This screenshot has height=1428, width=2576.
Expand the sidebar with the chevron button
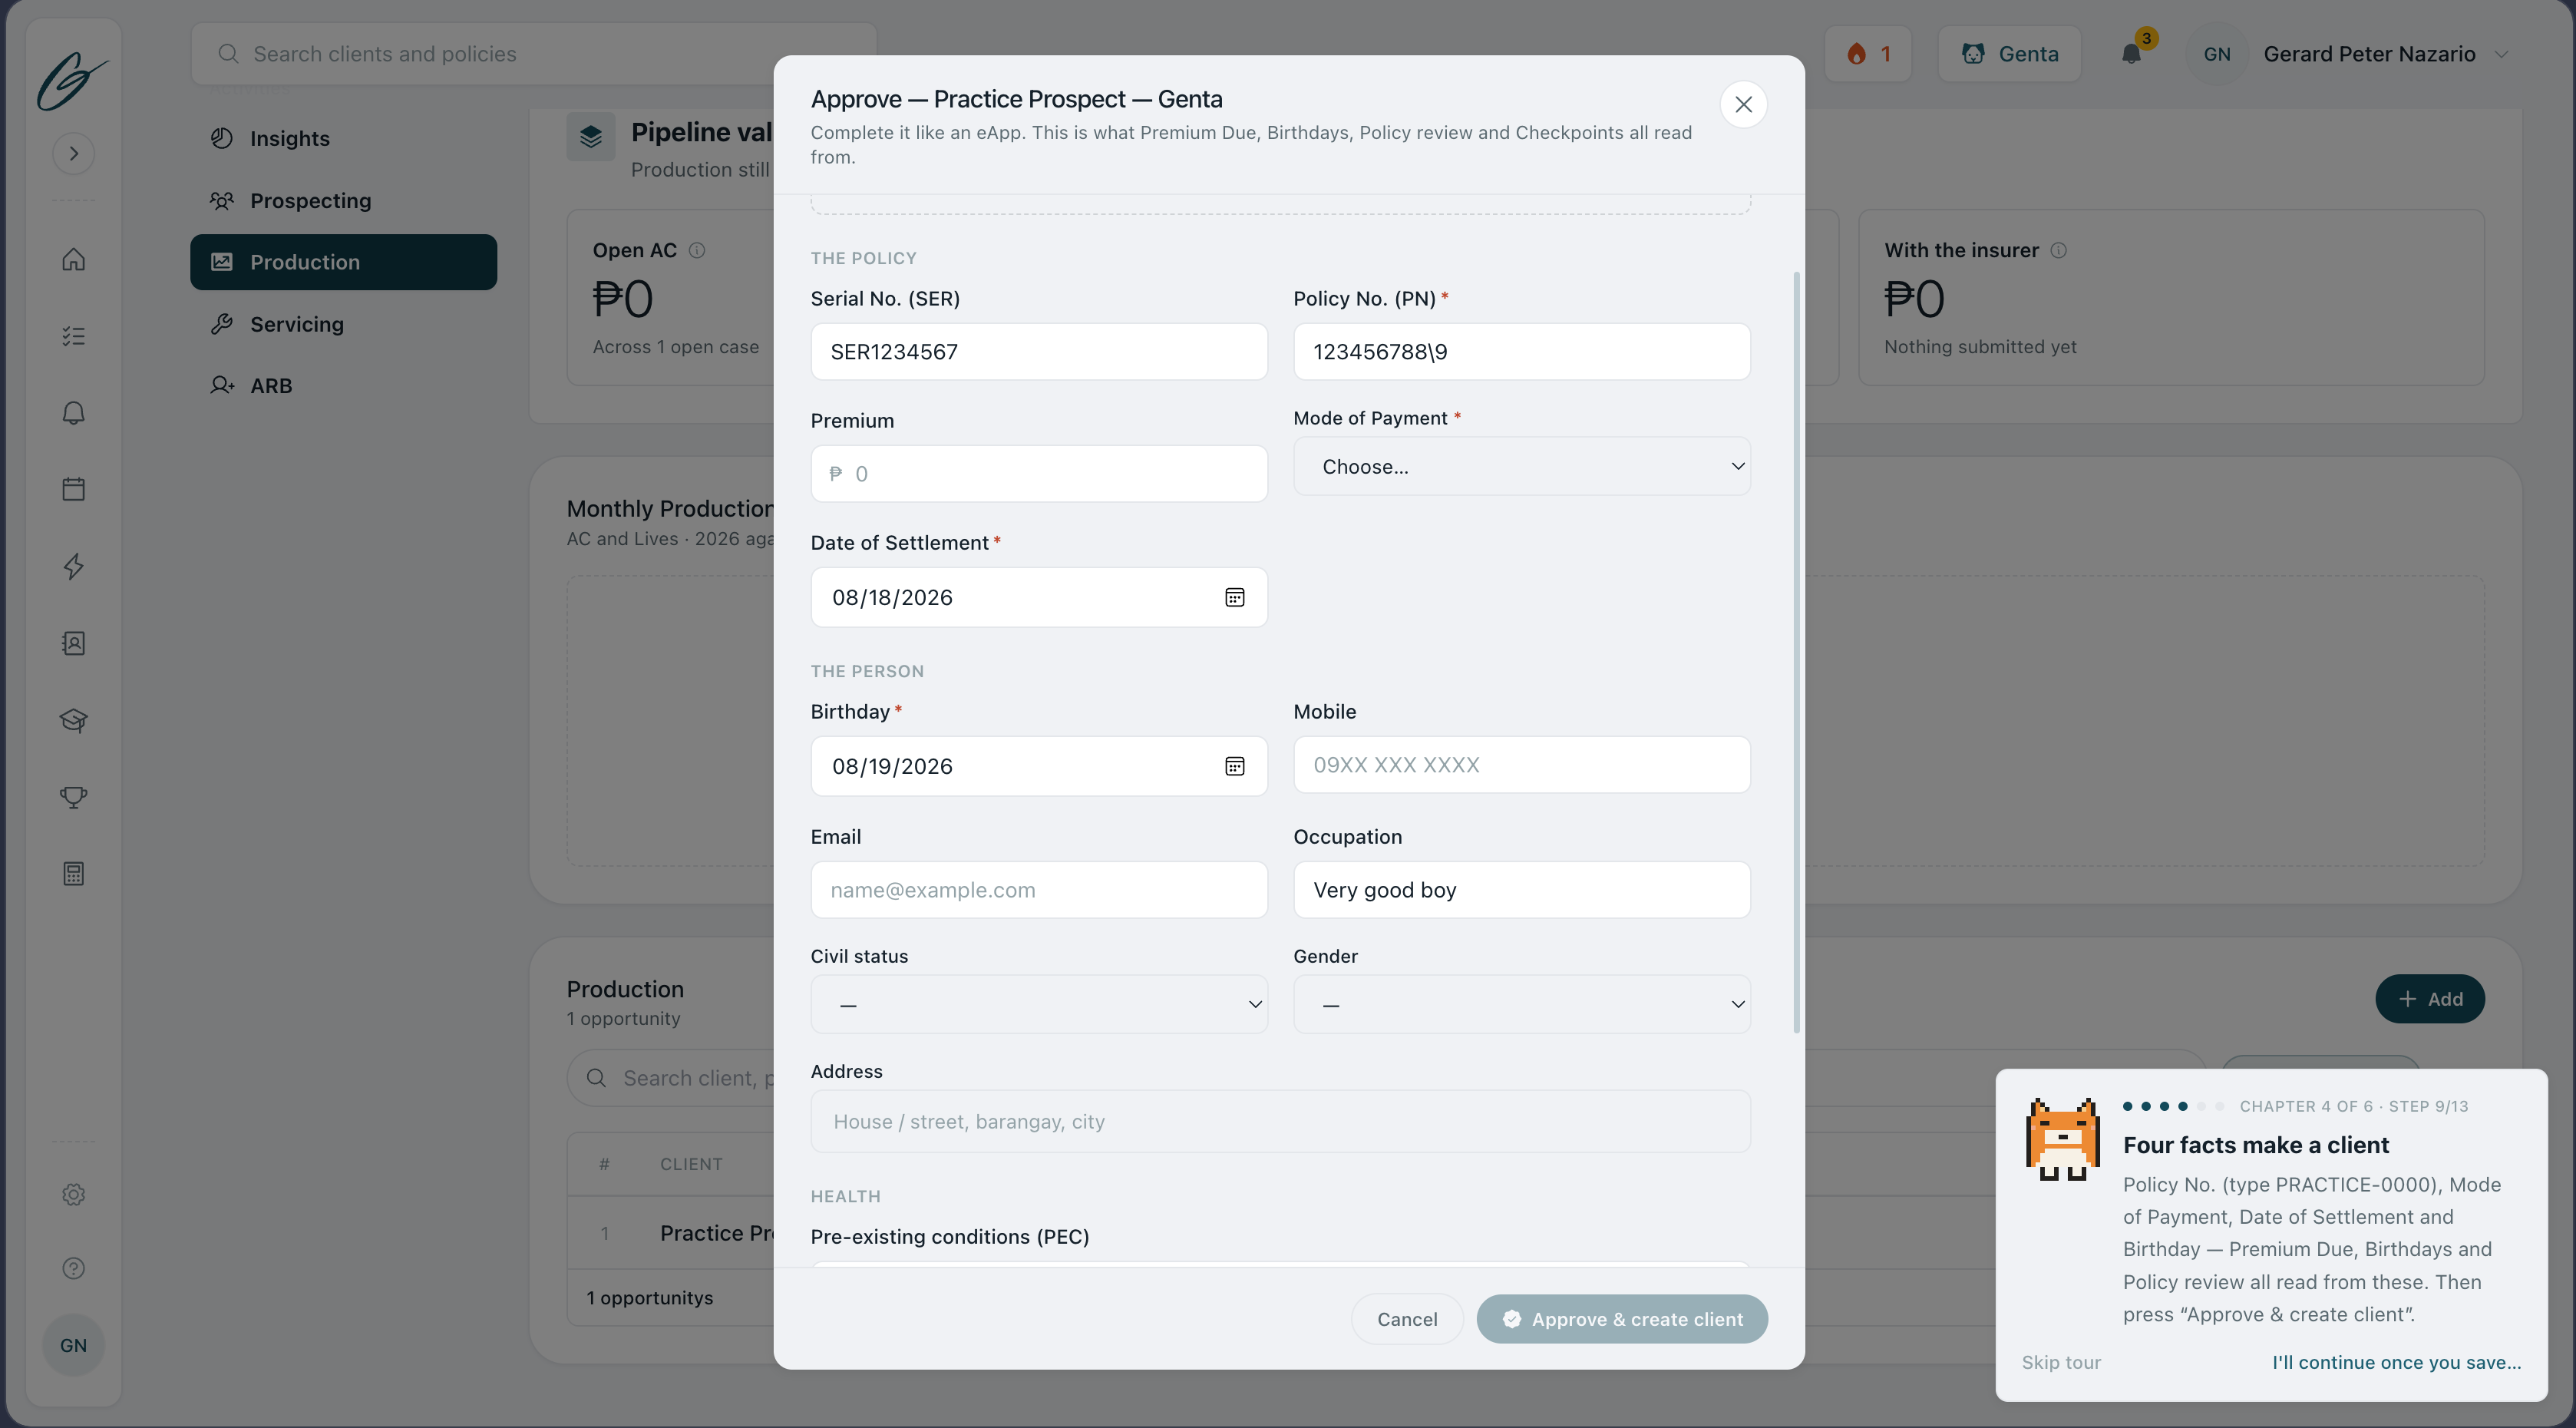click(73, 154)
